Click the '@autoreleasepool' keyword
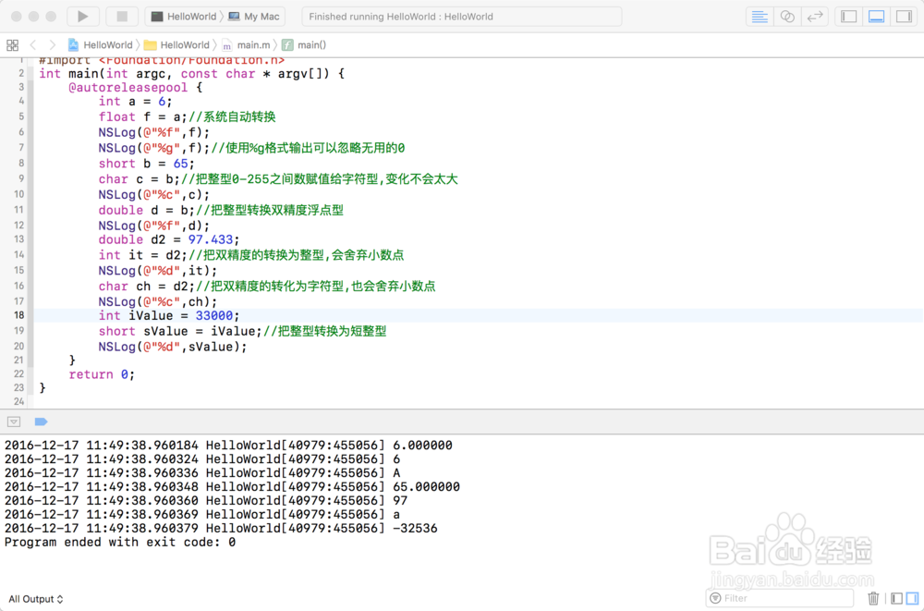 128,87
